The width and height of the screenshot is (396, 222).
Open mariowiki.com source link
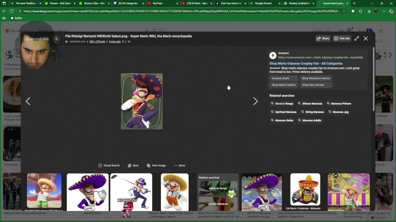click(77, 42)
